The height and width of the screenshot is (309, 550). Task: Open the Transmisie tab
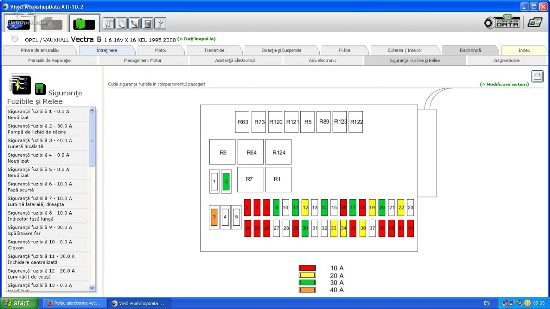coord(214,50)
